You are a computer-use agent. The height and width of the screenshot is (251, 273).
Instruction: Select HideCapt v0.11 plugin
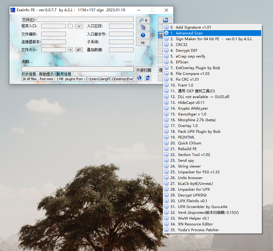point(212,103)
